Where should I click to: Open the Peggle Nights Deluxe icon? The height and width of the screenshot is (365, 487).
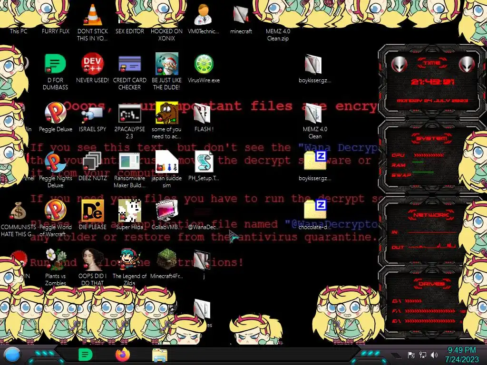click(56, 169)
